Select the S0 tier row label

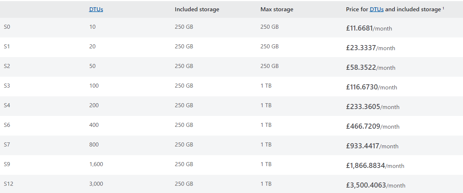7,27
